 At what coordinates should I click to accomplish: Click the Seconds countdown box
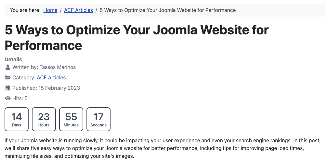(99, 119)
